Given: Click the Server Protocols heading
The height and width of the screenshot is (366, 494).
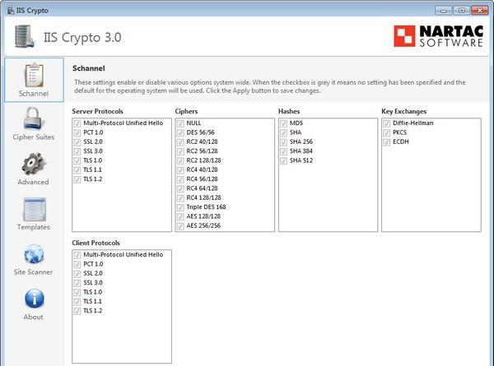Looking at the screenshot, I should (x=97, y=111).
